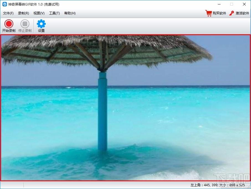Screen dimensions: 251x189
Task: Click the red 开始录制 record icon
Action: 9,24
